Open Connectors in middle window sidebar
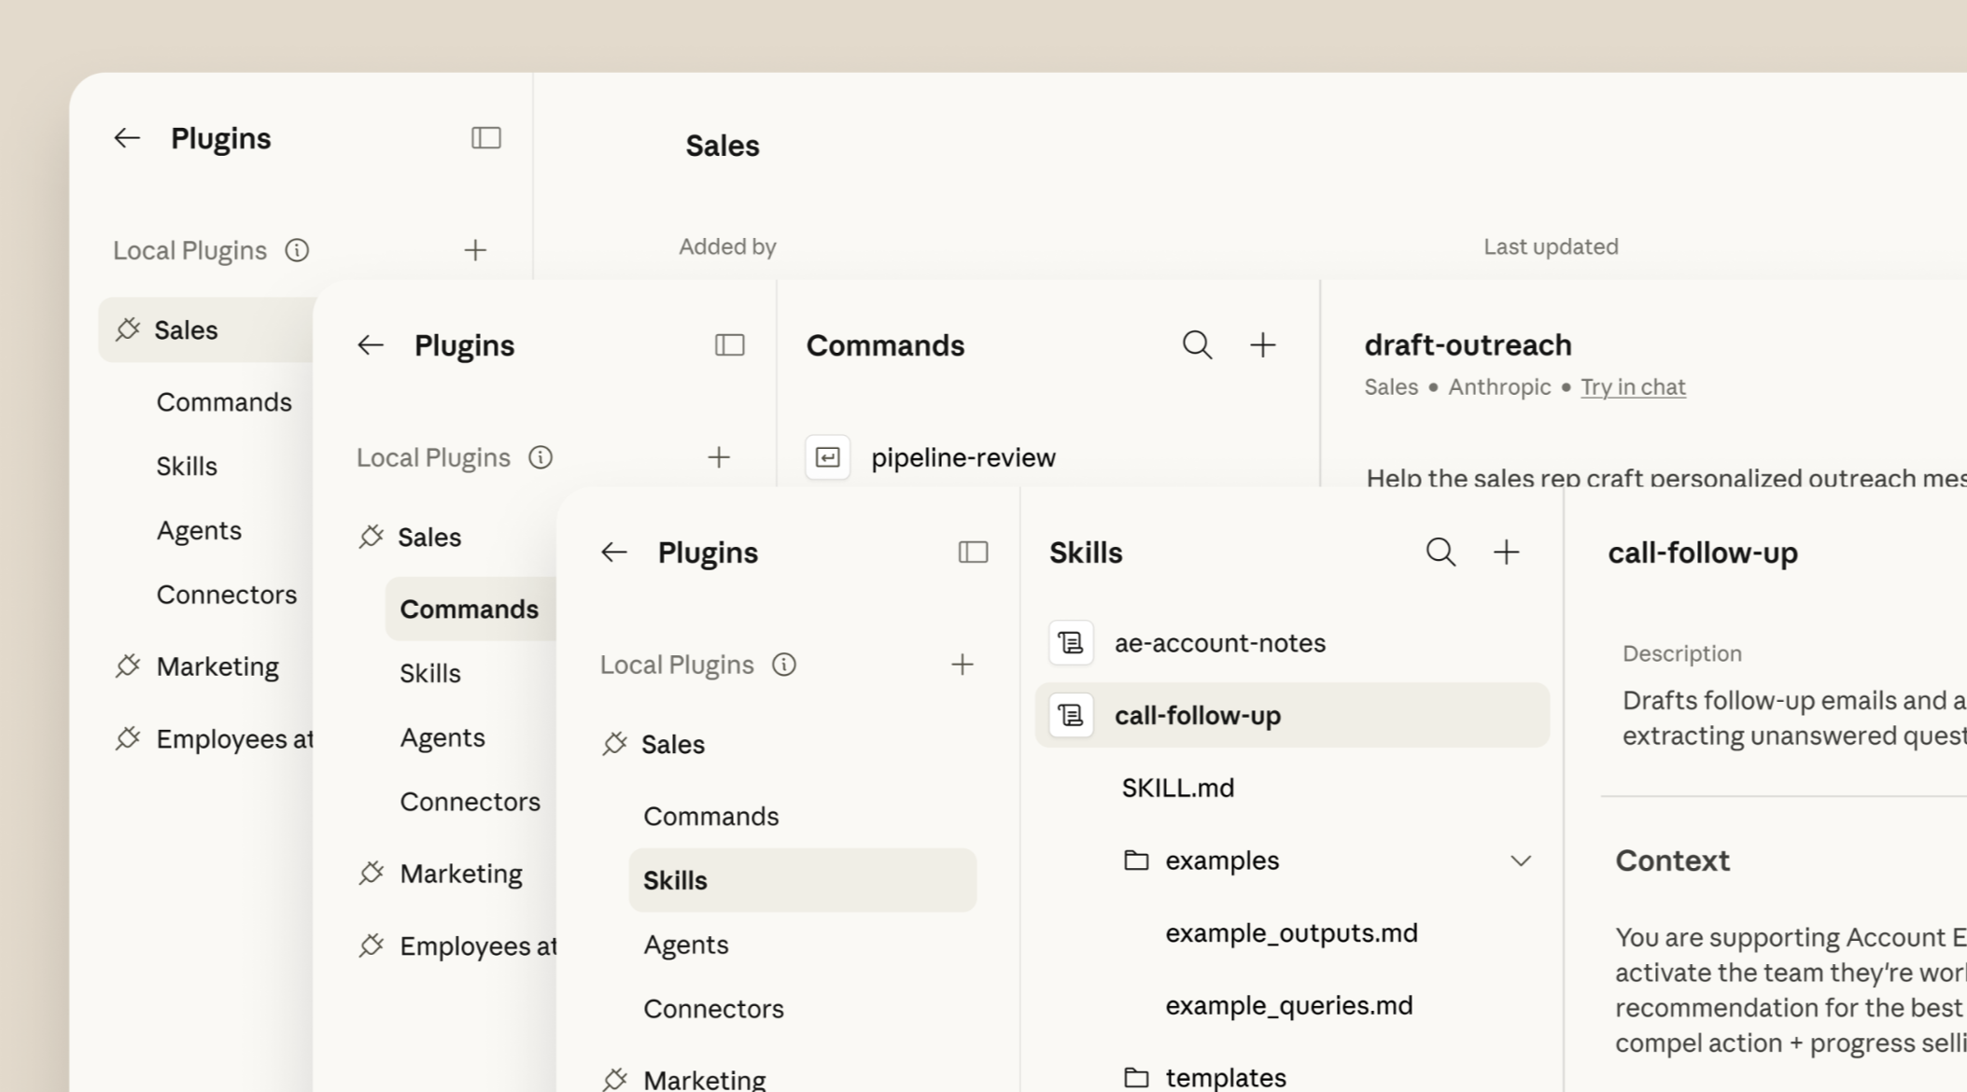The height and width of the screenshot is (1092, 1967). coord(470,802)
